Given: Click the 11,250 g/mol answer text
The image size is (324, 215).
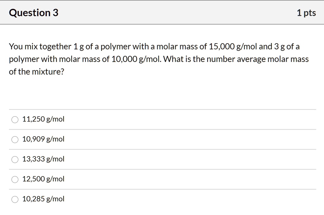Looking at the screenshot, I should pyautogui.click(x=43, y=119).
